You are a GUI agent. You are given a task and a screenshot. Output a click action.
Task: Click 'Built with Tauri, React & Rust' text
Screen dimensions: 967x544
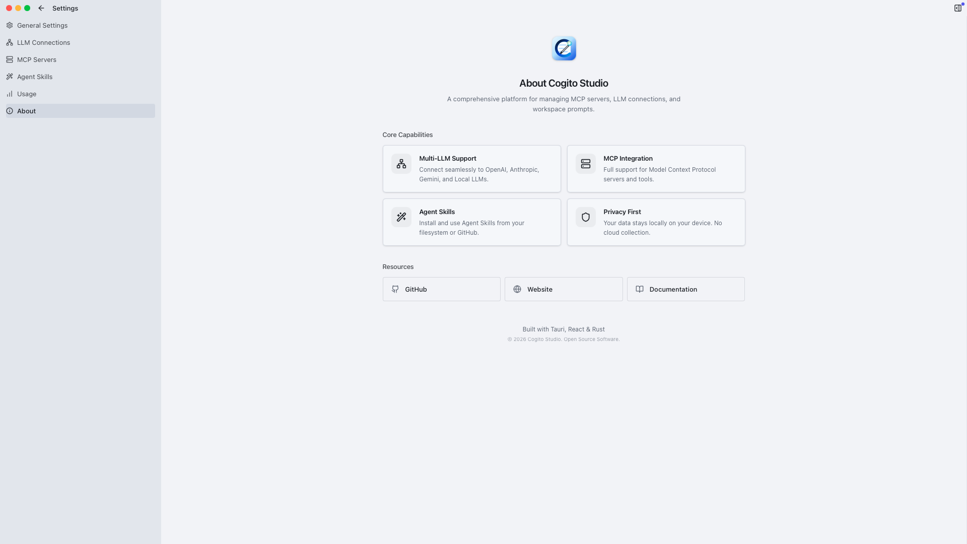click(564, 329)
